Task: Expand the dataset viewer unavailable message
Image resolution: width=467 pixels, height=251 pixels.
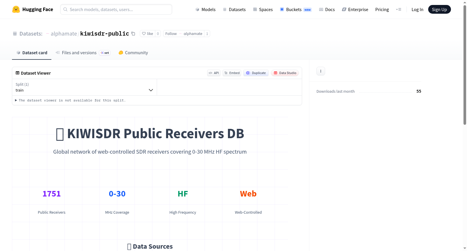Action: (70, 100)
